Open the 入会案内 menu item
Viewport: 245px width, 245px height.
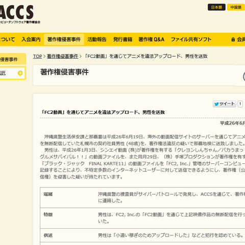pyautogui.click(x=31, y=39)
